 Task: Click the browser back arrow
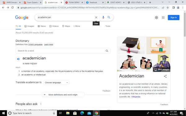click(3, 7)
